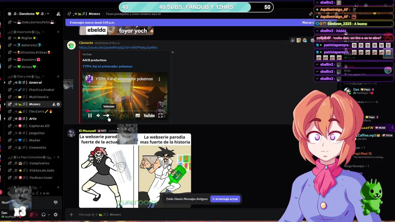
Task: Add a channel to Chat y más category
Action: coord(58,76)
